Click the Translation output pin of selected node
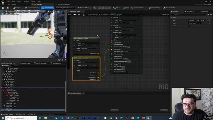Viewport: 213px width, 120px height. 98,77
